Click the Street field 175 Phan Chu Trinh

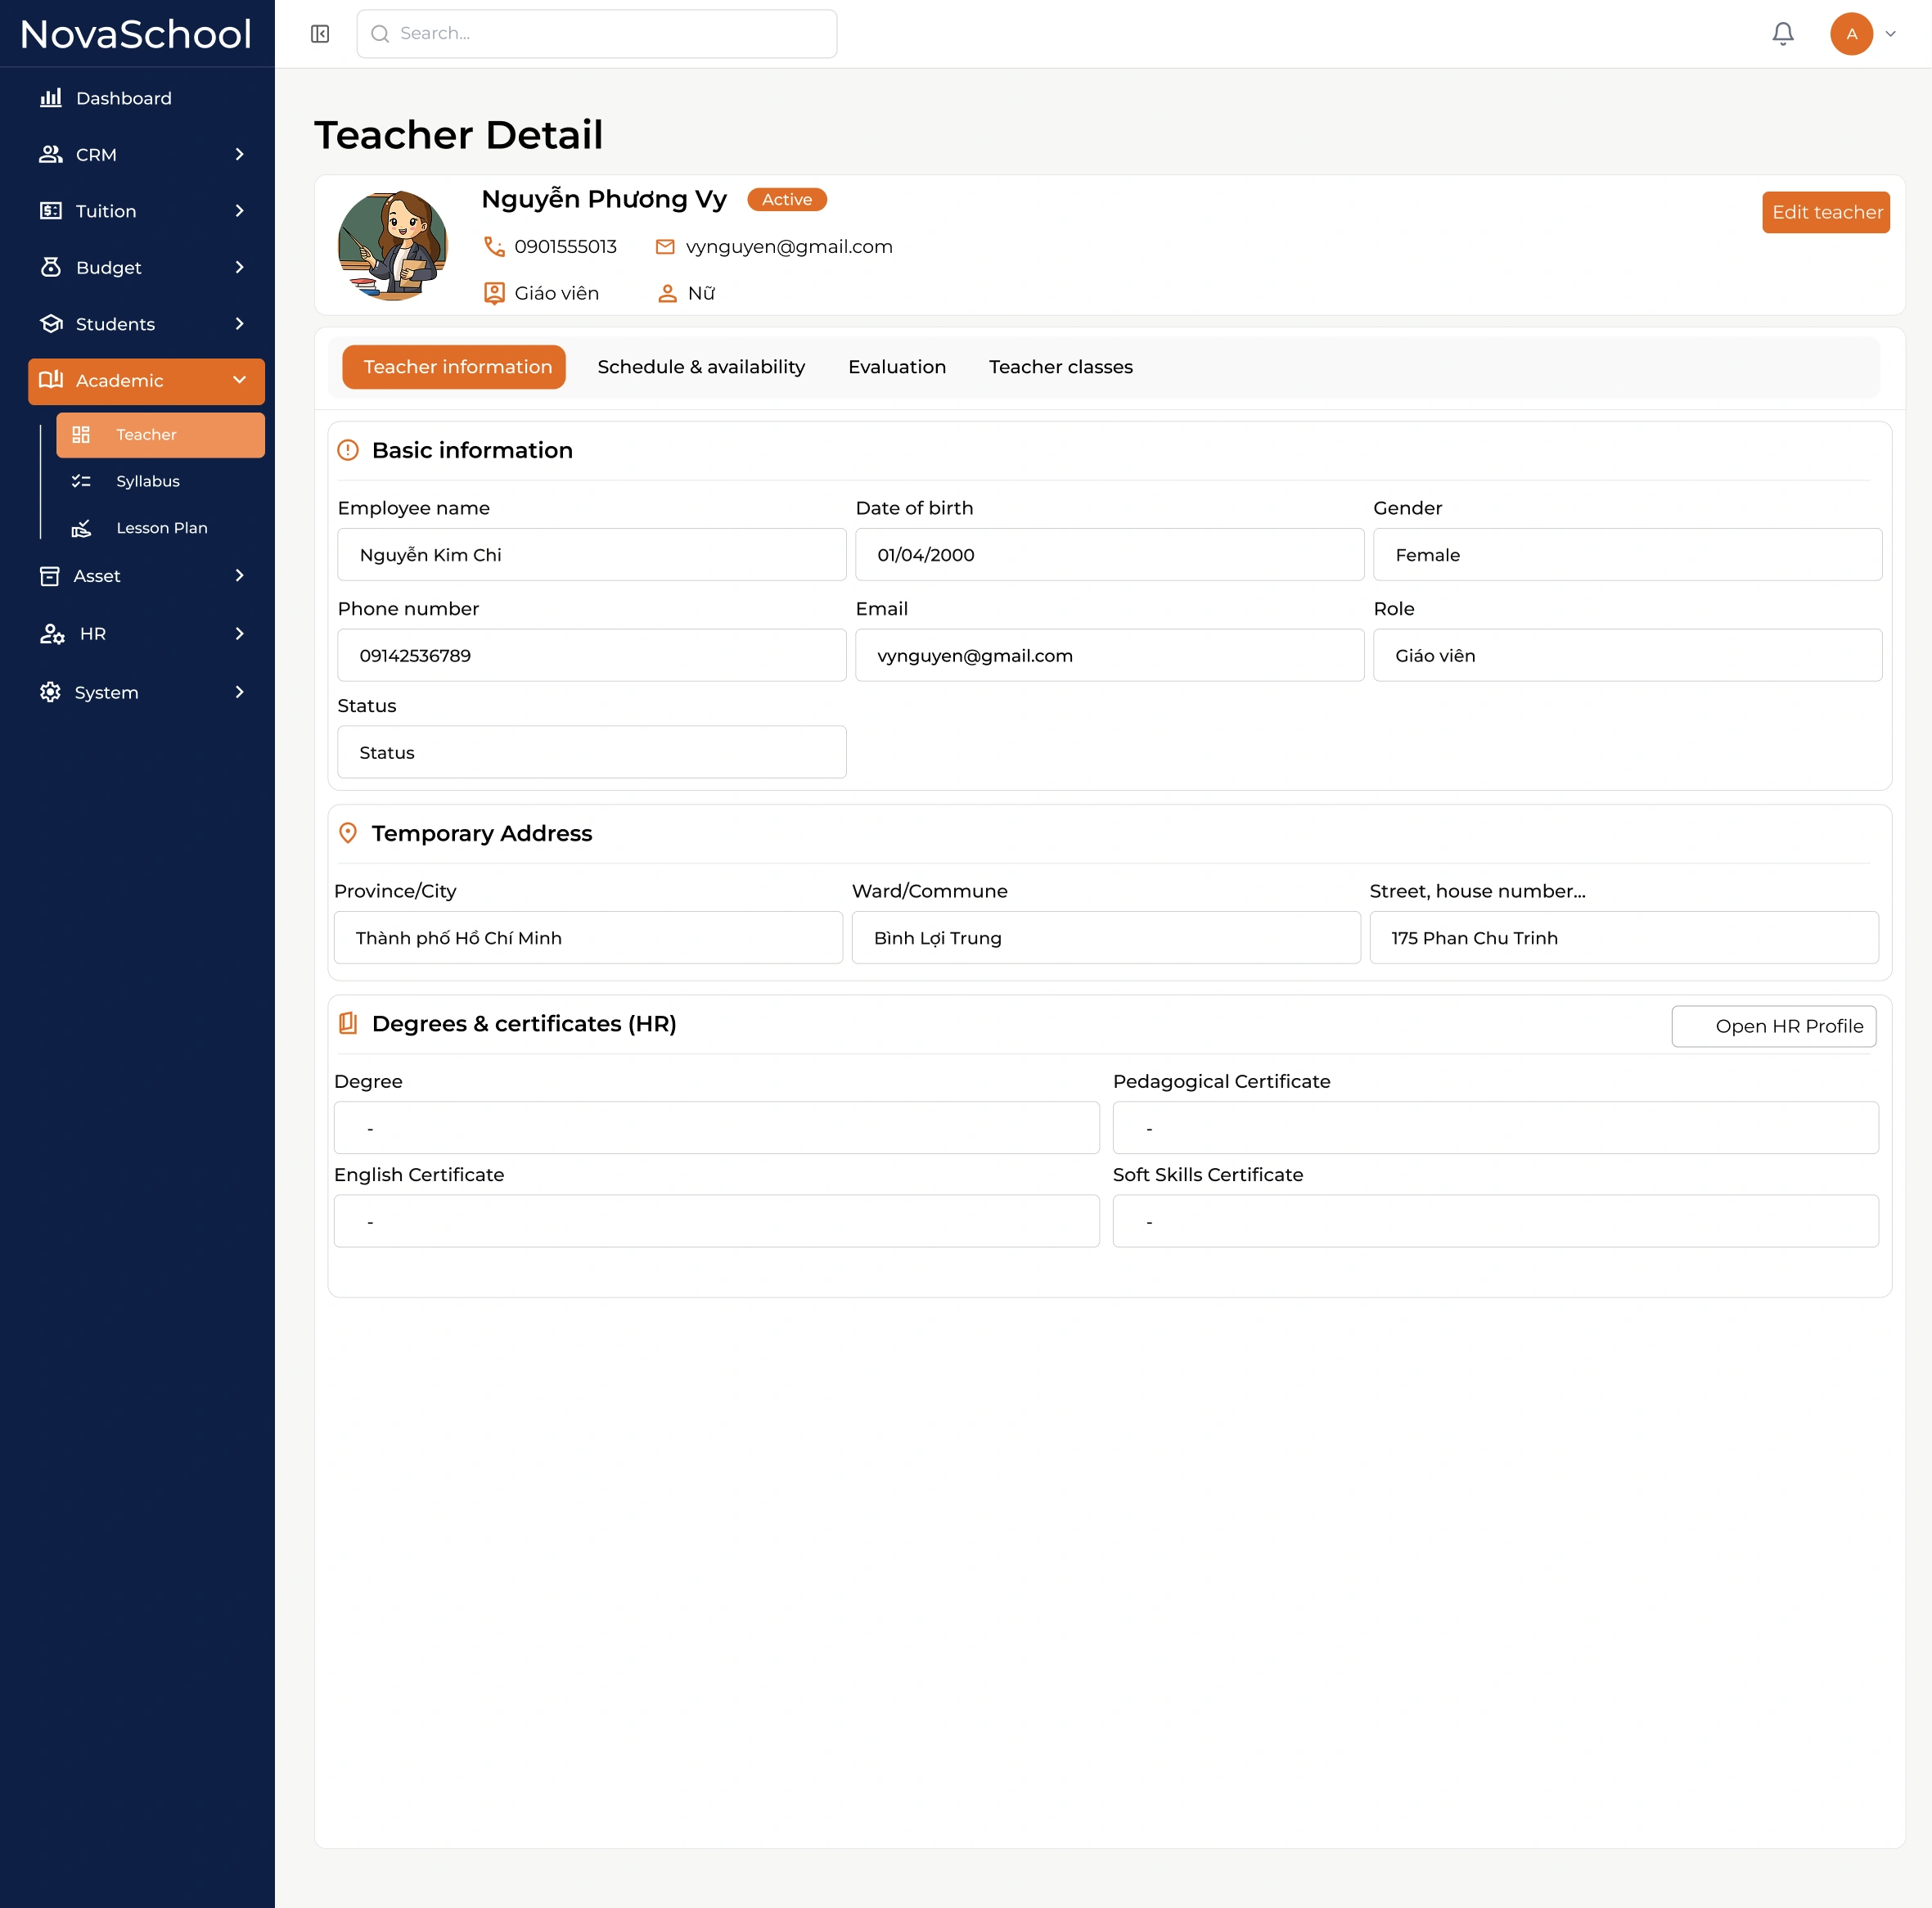1624,937
